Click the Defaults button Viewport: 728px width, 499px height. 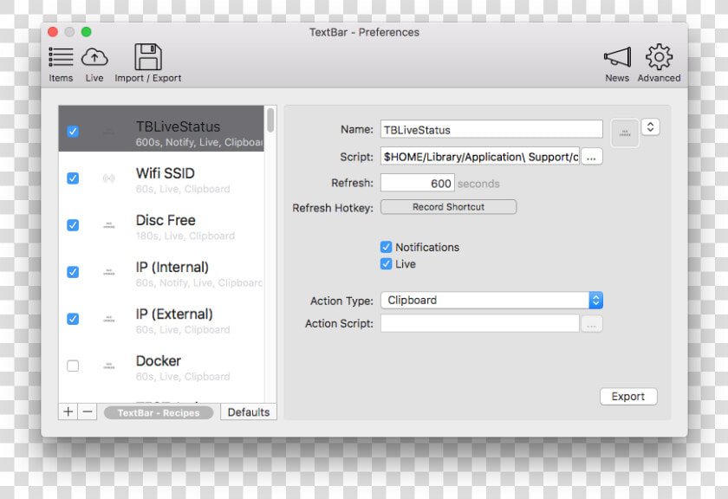(x=249, y=412)
